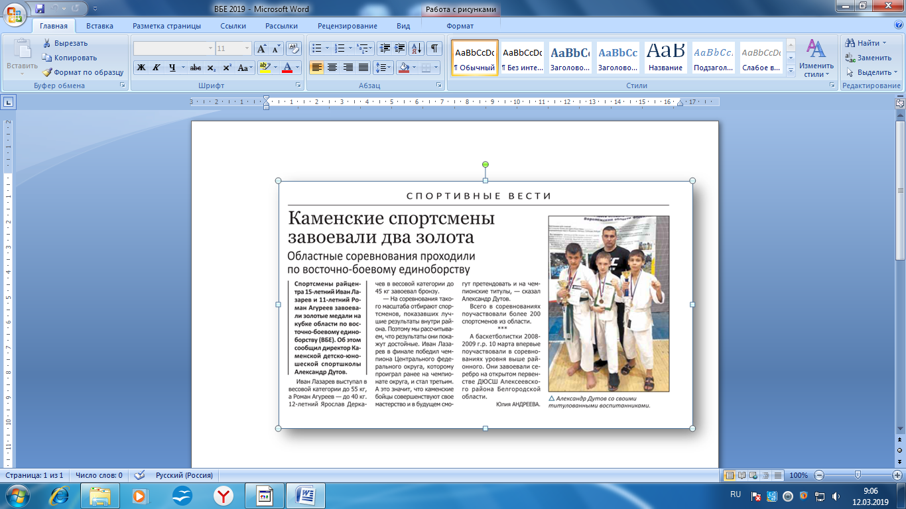Click the Копировать button
Screen dimensions: 906x509
pos(75,58)
